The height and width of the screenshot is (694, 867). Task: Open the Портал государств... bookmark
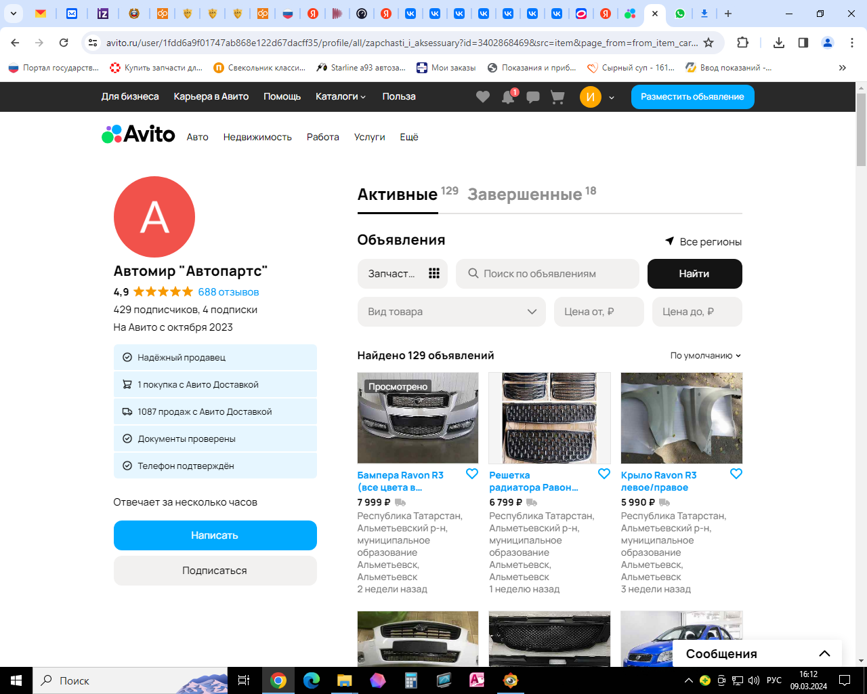pos(54,68)
